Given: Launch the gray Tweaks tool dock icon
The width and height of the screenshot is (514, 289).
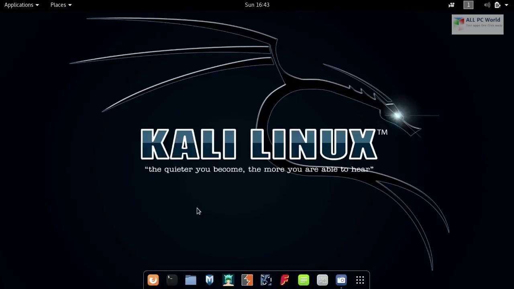Looking at the screenshot, I should click(x=322, y=280).
